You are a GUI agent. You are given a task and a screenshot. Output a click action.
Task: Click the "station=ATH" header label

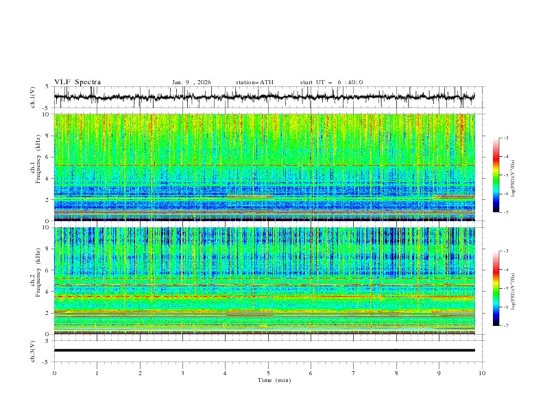tap(254, 82)
